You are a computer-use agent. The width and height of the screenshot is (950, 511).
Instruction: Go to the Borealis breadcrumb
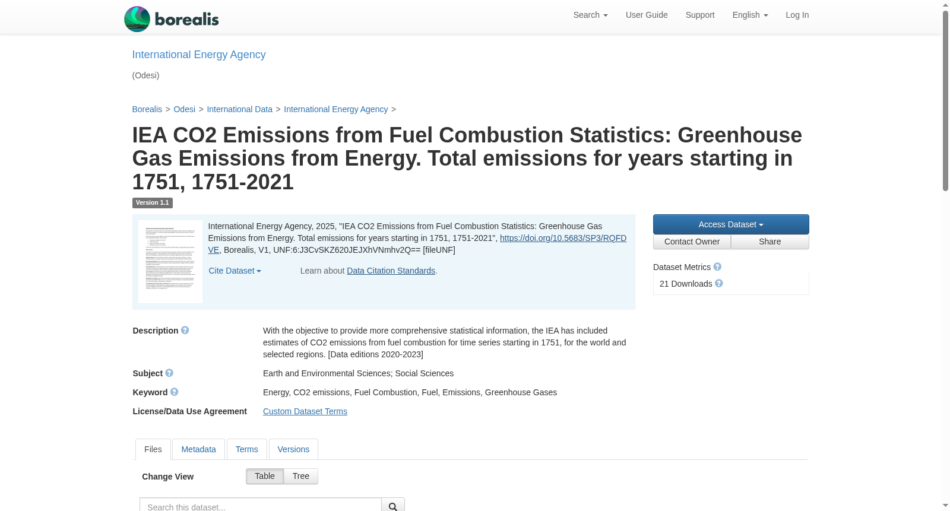(147, 109)
